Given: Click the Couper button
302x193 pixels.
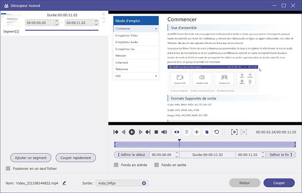Looking at the screenshot, I should click(279, 183).
